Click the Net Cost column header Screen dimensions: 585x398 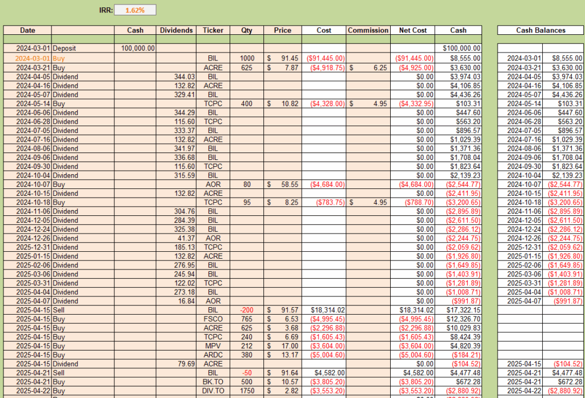[x=412, y=30]
